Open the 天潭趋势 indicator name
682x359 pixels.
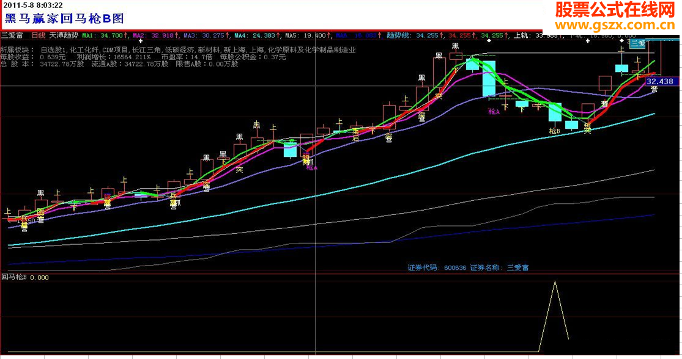[x=64, y=35]
